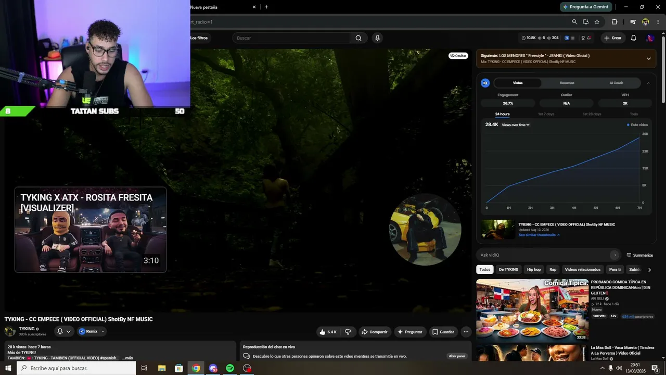Show hidden system tray icons chevron

(x=603, y=368)
